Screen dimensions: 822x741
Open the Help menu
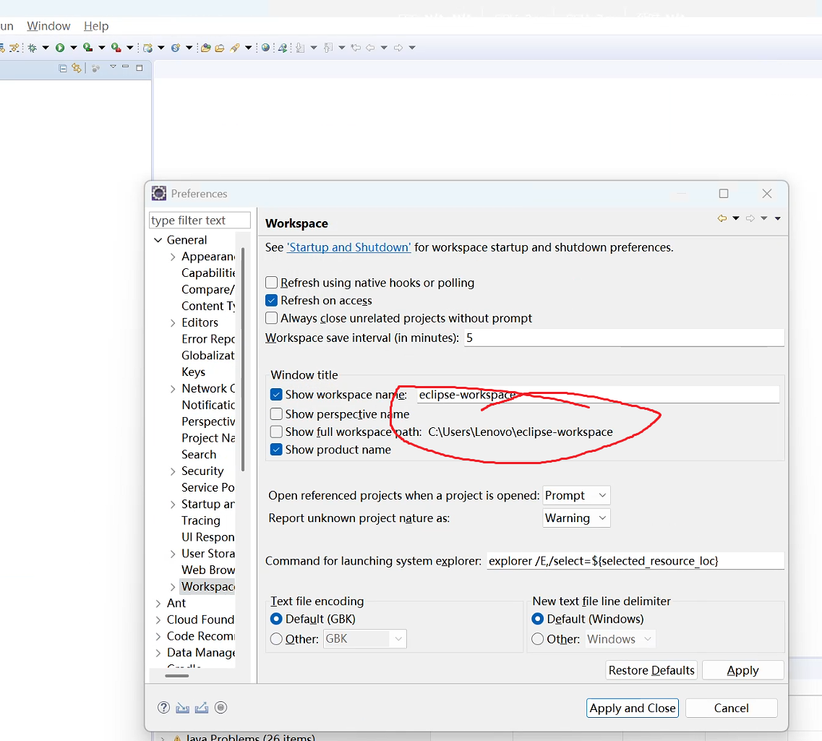[96, 26]
